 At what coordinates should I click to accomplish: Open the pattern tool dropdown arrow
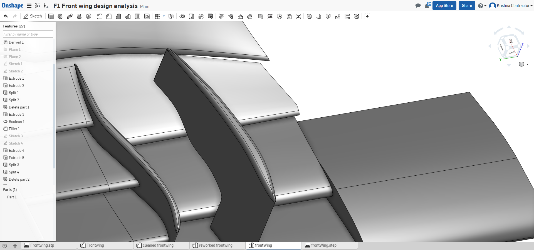click(x=164, y=16)
